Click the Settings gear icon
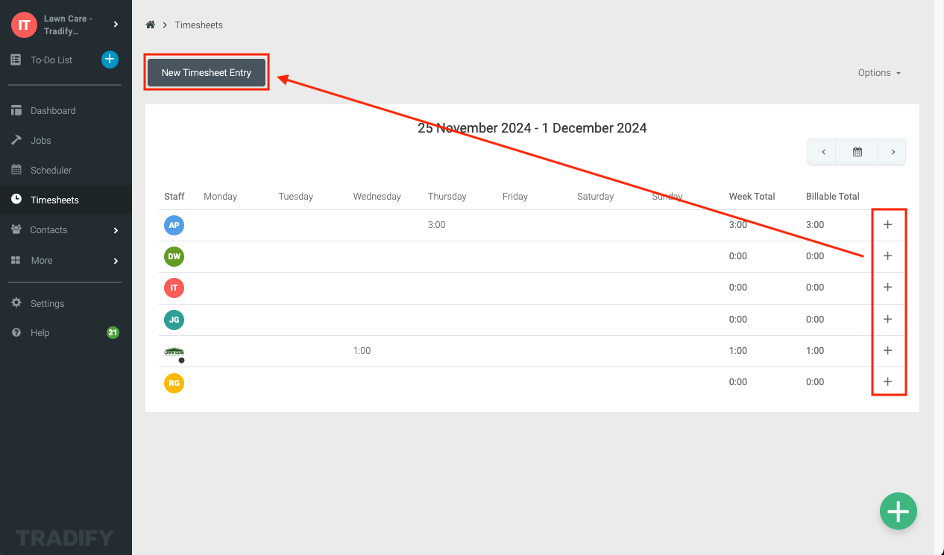 tap(16, 303)
